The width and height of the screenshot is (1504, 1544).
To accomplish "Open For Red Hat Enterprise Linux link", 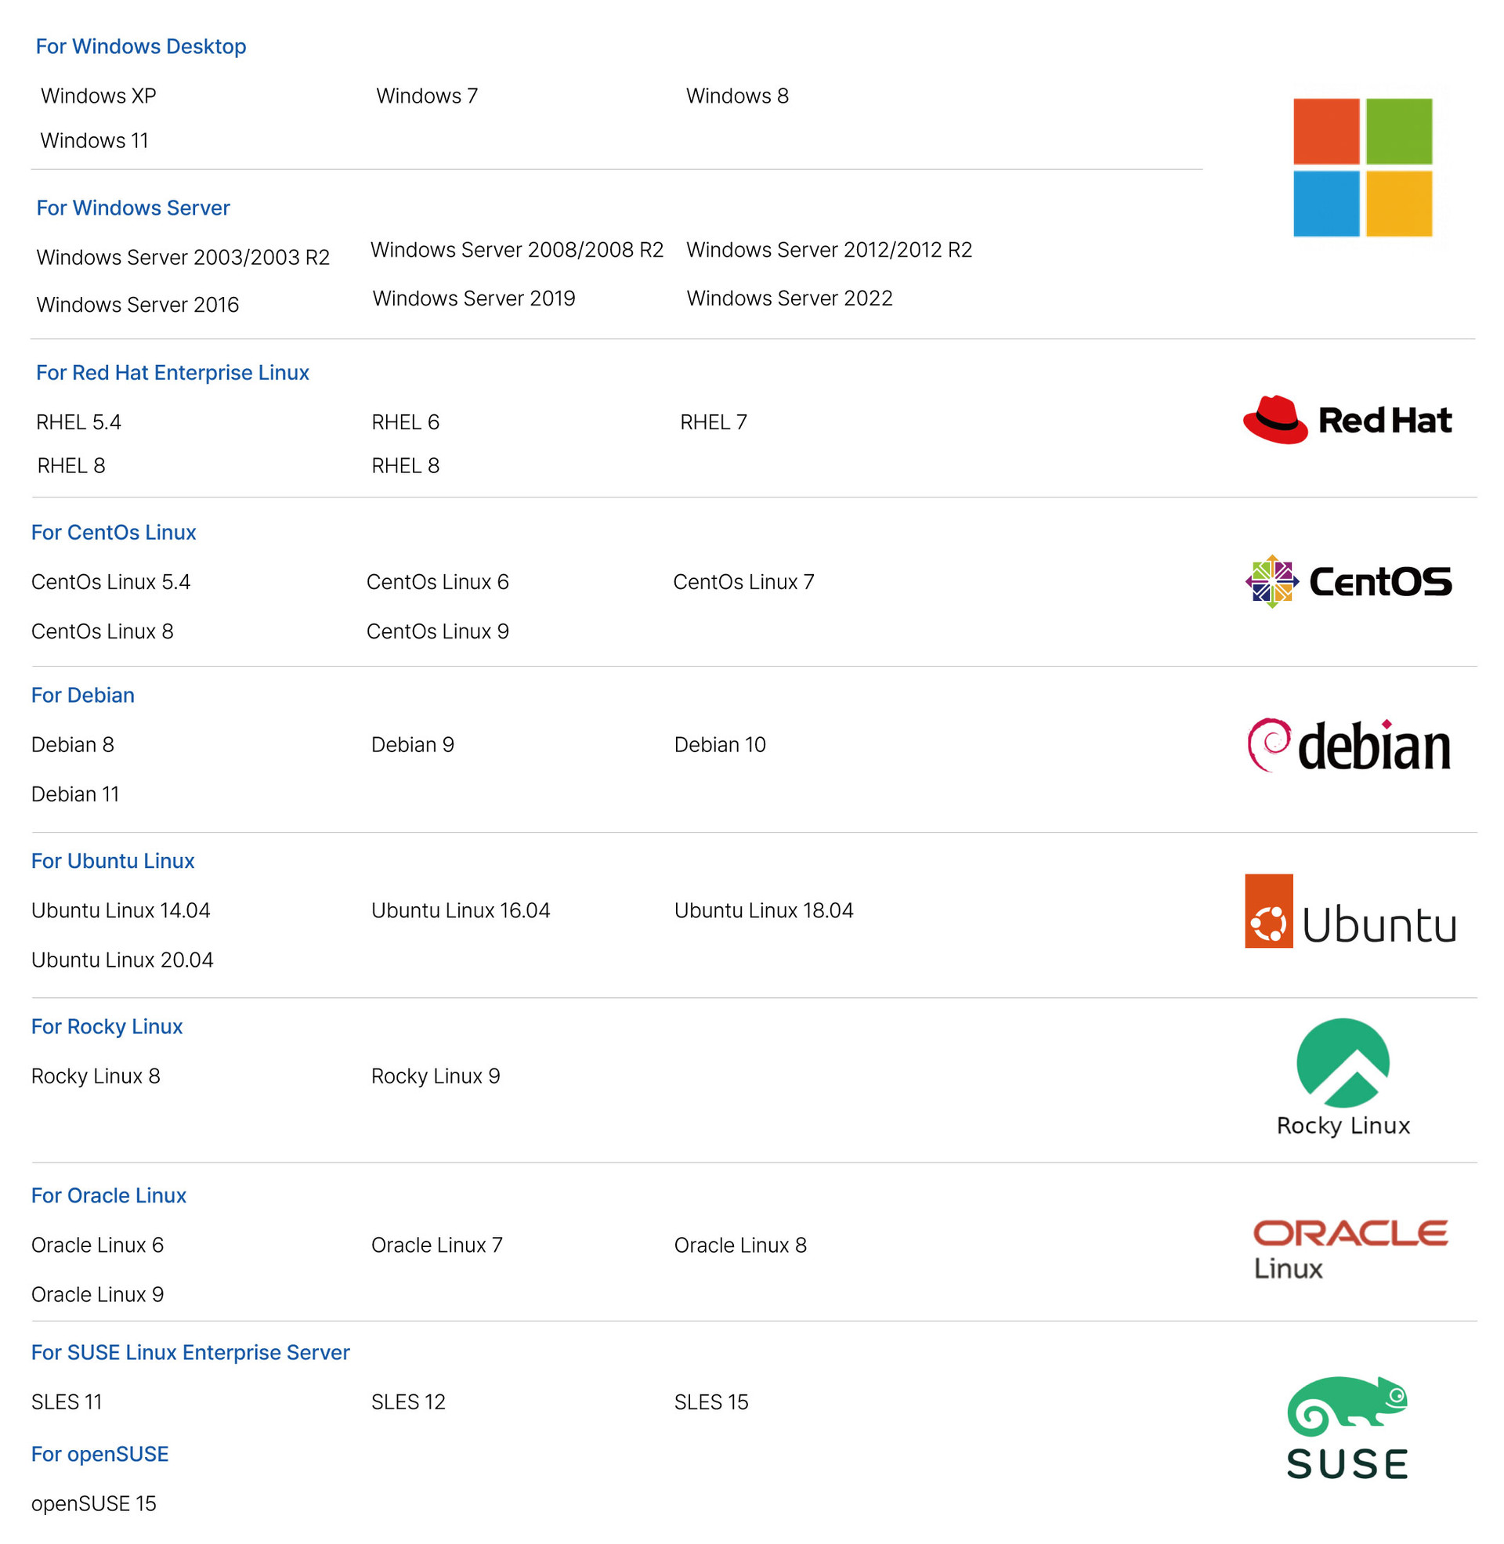I will point(172,373).
